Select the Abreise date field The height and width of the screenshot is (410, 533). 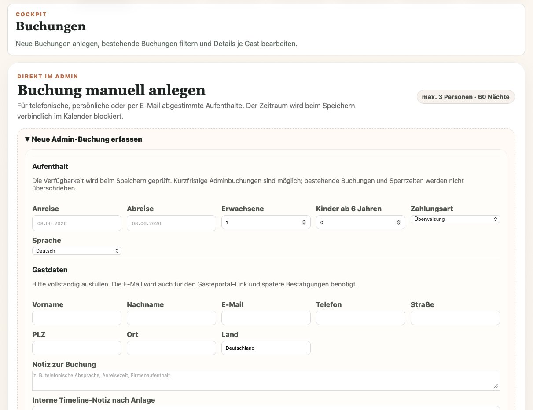[171, 223]
